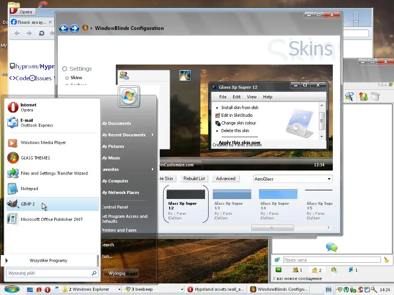Image resolution: width=394 pixels, height=295 pixels.
Task: Open File menu in Glass Xp Super 12 preview
Action: 223,97
